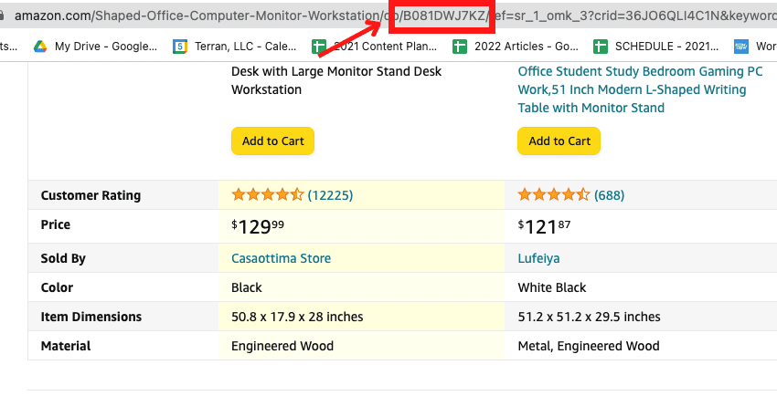Add the Casaottima desk to cart

pos(272,141)
